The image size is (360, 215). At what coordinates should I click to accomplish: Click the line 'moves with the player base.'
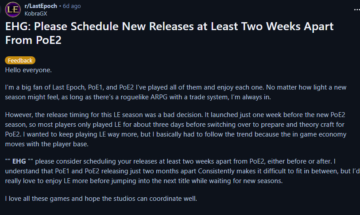click(47, 144)
